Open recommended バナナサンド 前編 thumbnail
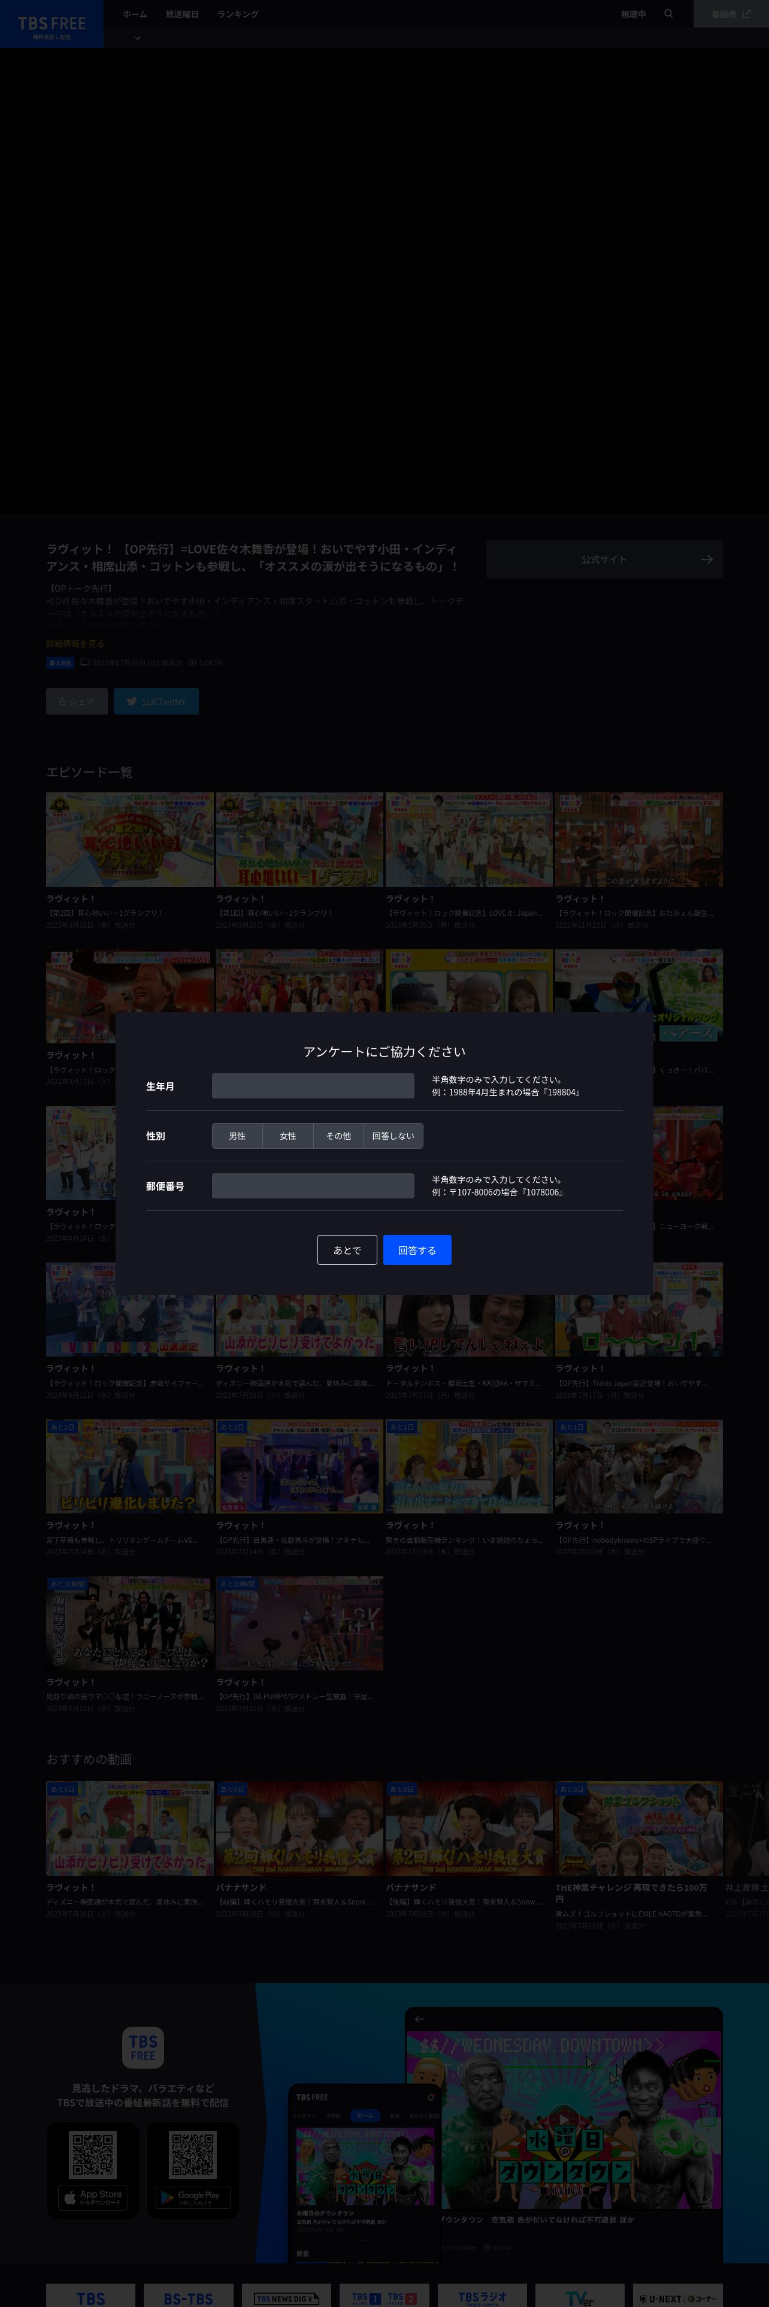 click(x=299, y=1828)
